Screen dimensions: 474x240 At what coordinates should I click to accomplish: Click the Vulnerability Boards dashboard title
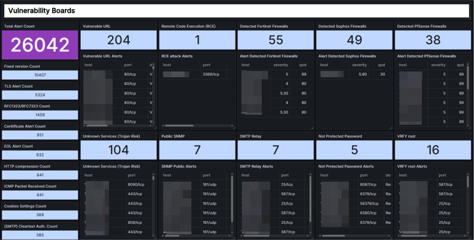[x=41, y=10]
